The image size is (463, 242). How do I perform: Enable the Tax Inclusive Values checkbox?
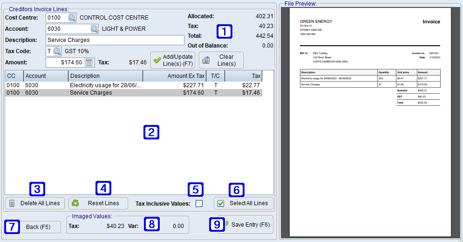tap(199, 203)
